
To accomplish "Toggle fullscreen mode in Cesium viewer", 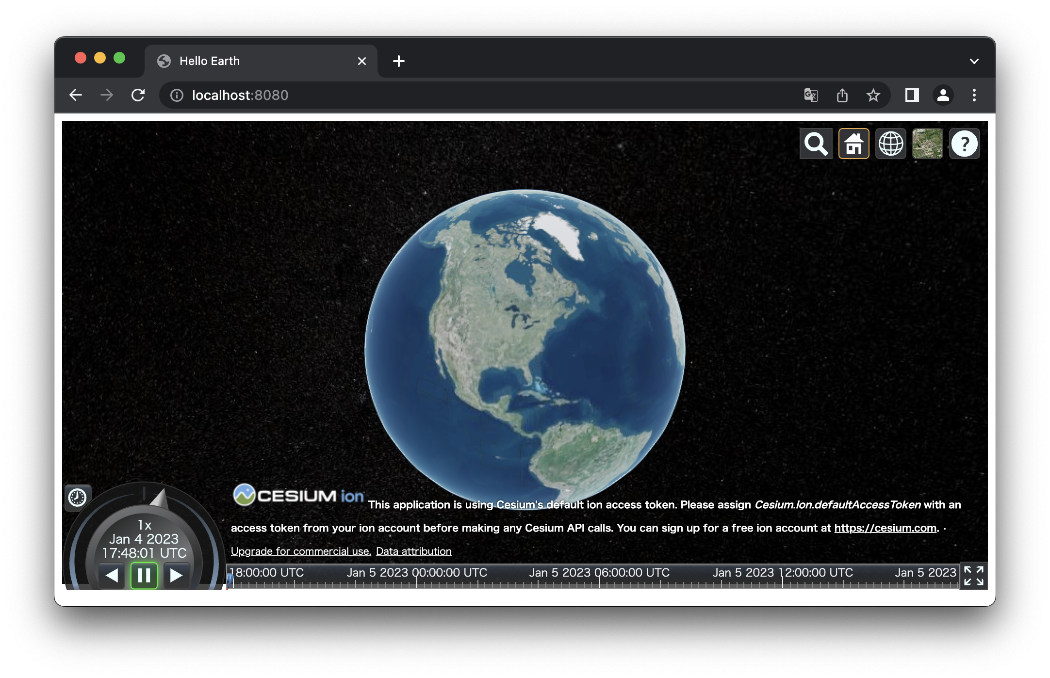I will [973, 576].
